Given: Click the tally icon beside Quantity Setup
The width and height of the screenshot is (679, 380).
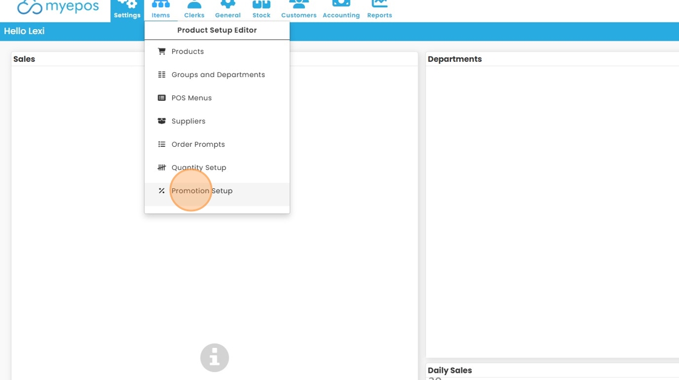Looking at the screenshot, I should (x=161, y=168).
